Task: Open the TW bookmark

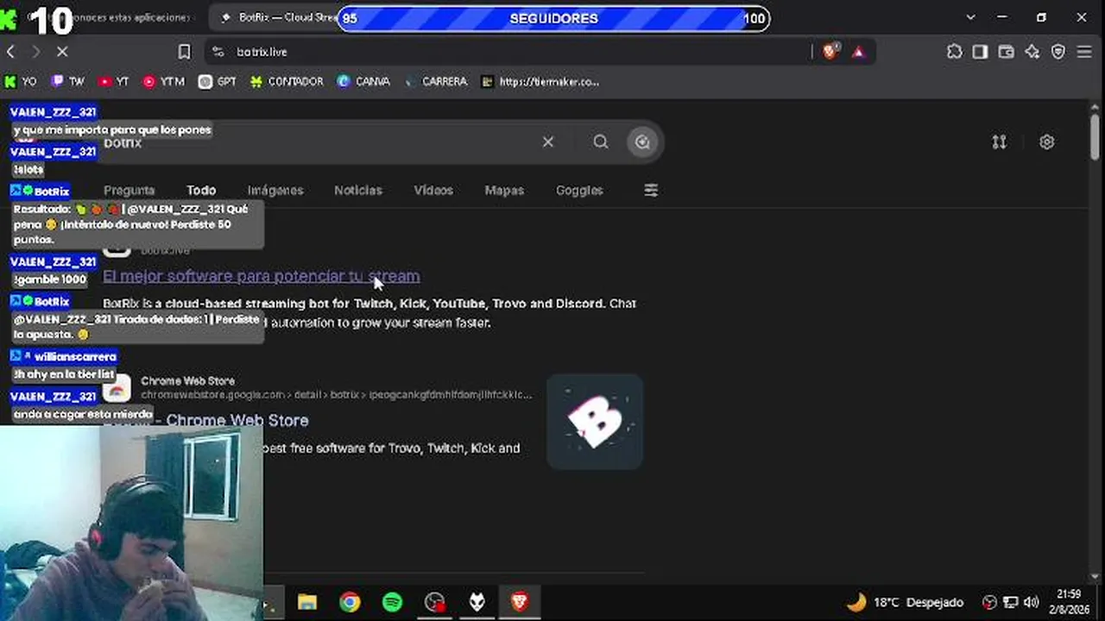Action: (x=68, y=82)
